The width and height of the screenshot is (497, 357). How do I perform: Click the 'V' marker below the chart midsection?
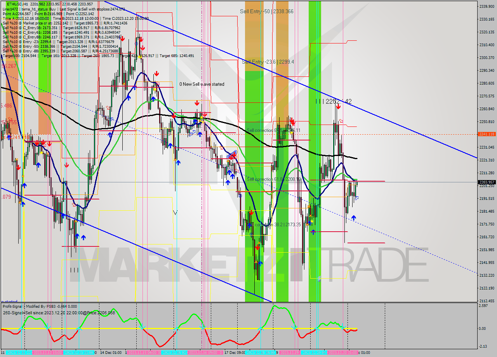click(x=175, y=212)
